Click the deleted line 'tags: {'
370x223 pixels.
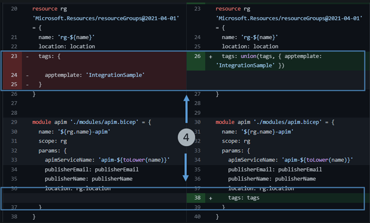click(x=49, y=56)
